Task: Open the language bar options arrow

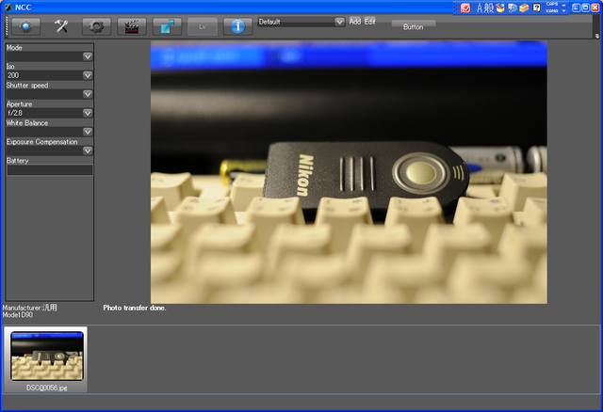Action: [563, 10]
